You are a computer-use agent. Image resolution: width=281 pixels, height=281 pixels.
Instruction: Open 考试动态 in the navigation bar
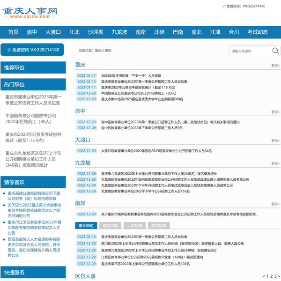258,32
